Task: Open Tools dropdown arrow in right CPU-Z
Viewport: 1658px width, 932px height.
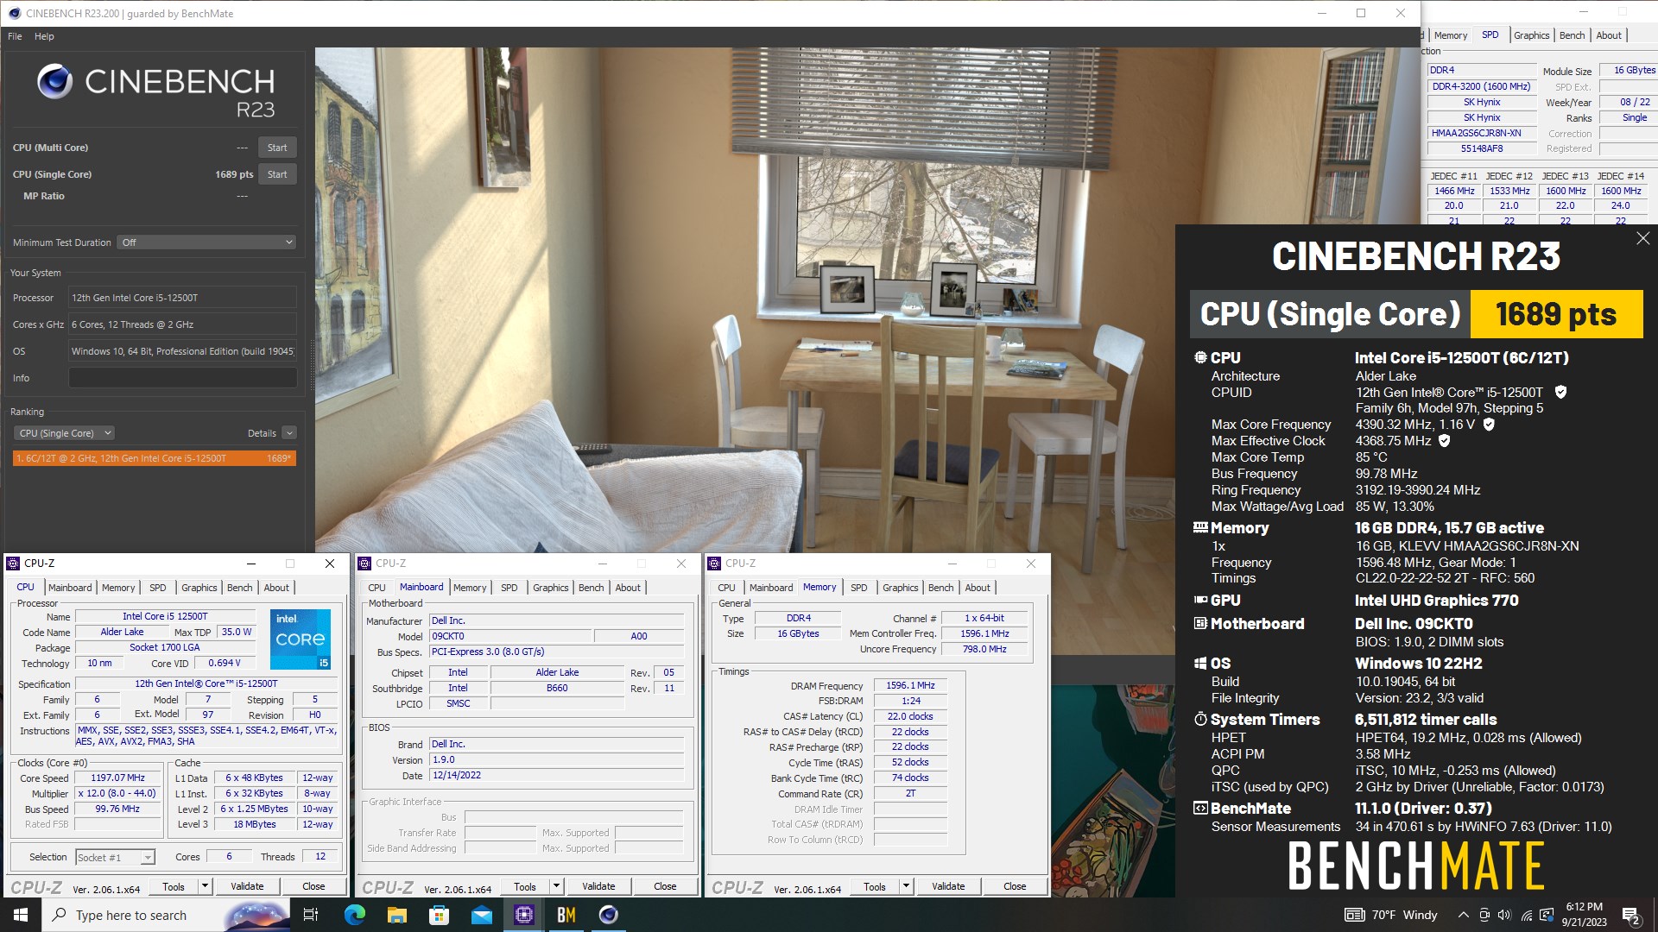Action: click(906, 886)
